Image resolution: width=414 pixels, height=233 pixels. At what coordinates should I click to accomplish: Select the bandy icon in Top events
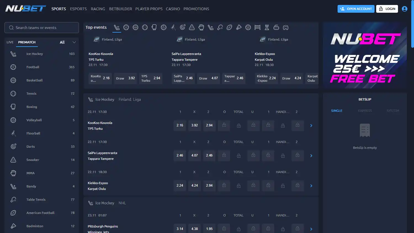click(x=211, y=27)
